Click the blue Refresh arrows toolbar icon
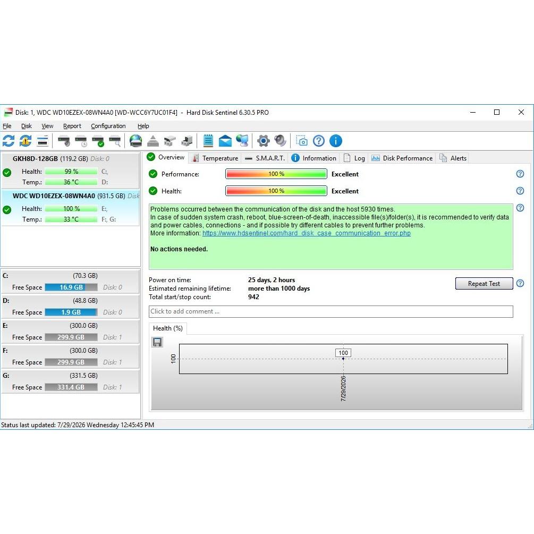 point(9,141)
